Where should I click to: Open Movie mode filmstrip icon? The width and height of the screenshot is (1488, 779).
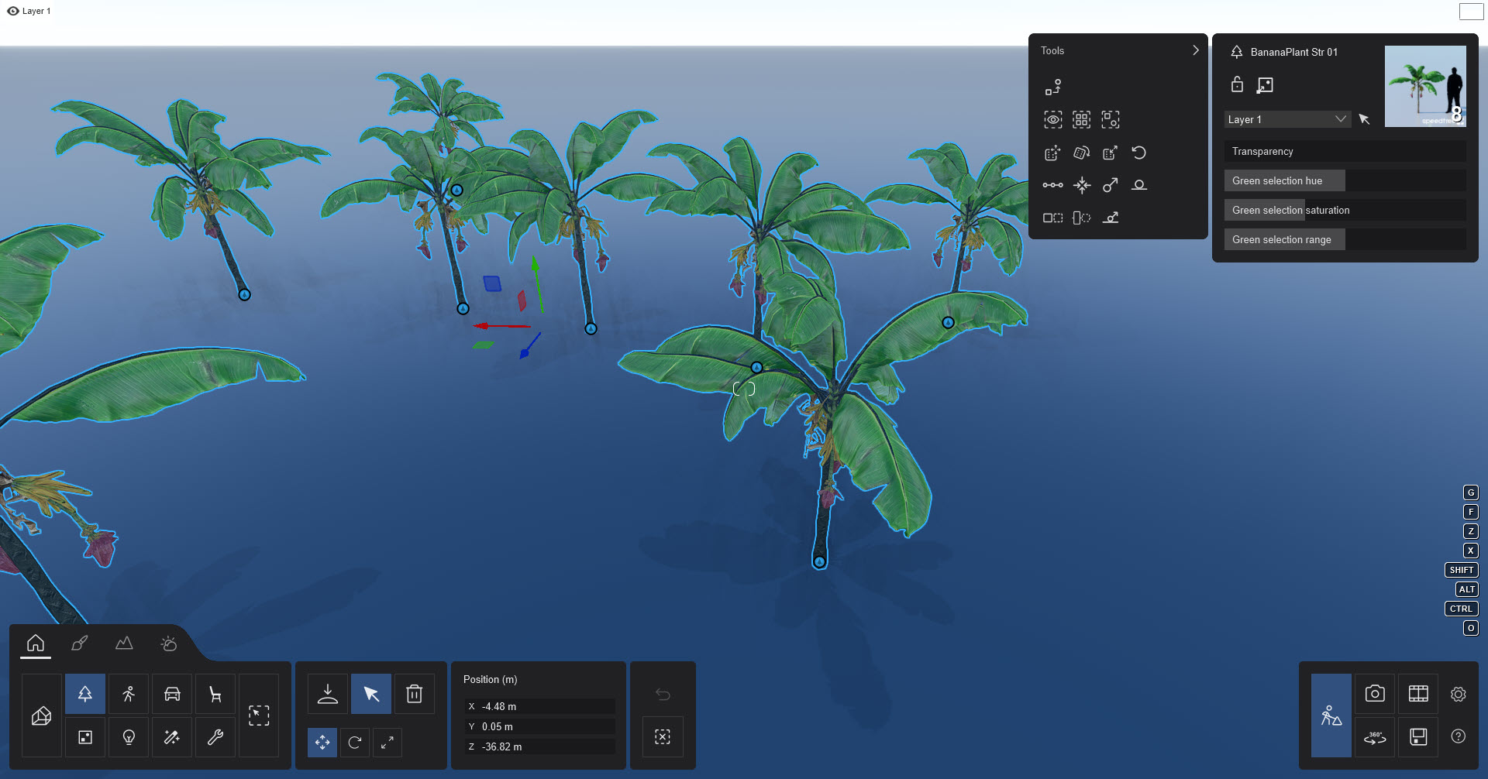point(1418,694)
